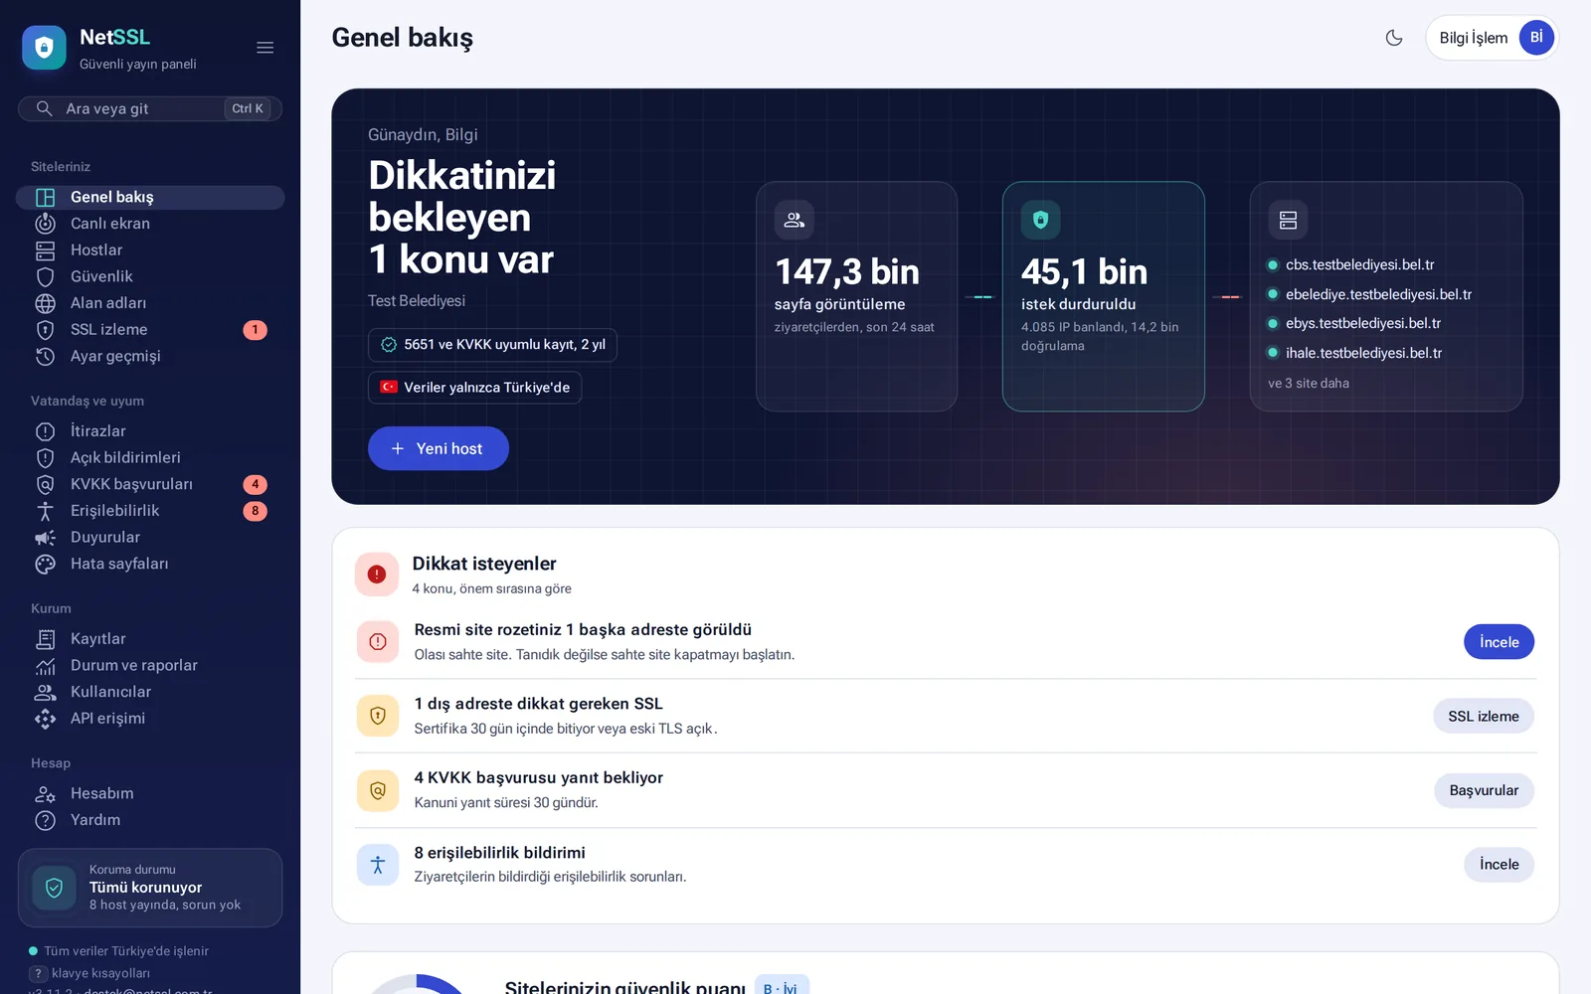Open the Koruma durumu status card
This screenshot has width=1591, height=994.
coord(150,888)
